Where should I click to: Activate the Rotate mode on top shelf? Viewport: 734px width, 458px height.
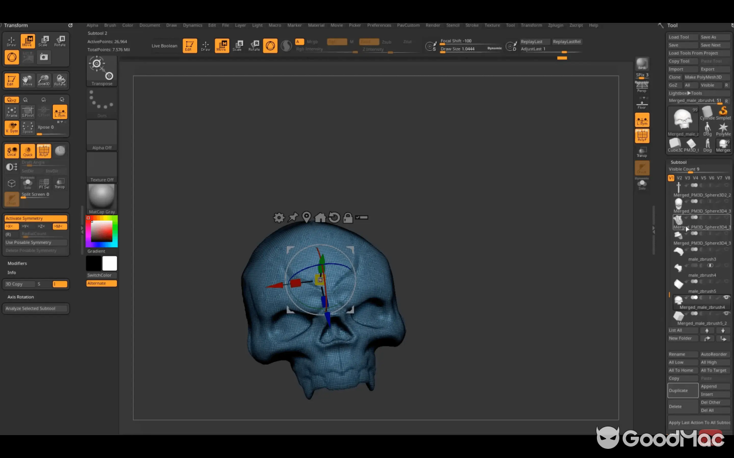tap(255, 46)
